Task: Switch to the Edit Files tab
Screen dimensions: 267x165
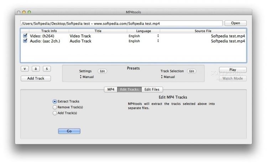Action: point(152,89)
